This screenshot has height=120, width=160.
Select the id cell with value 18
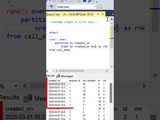pyautogui.click(x=100, y=105)
